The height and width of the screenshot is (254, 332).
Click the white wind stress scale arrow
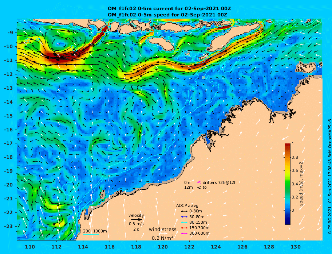(163, 234)
